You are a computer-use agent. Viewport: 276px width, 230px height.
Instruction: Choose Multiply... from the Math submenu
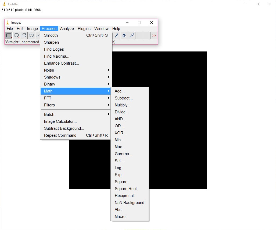(x=123, y=105)
